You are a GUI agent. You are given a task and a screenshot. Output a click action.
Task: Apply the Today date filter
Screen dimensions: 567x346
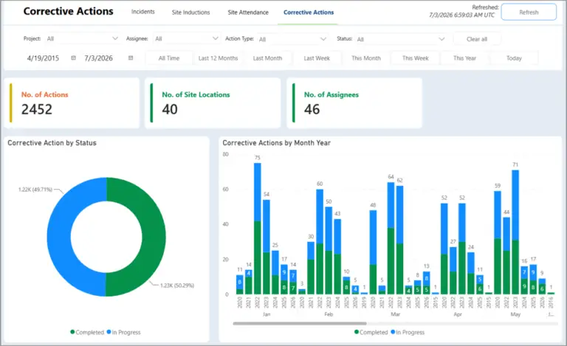(x=514, y=58)
